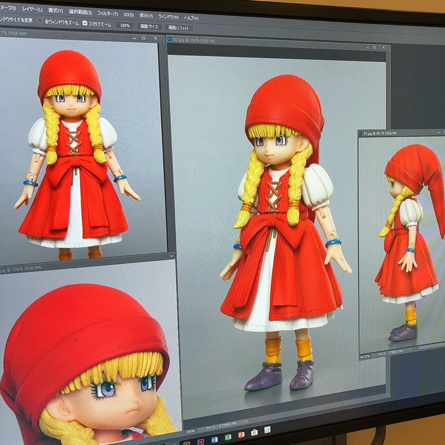Click the Ps icon on 02.jpg window

(x=169, y=39)
